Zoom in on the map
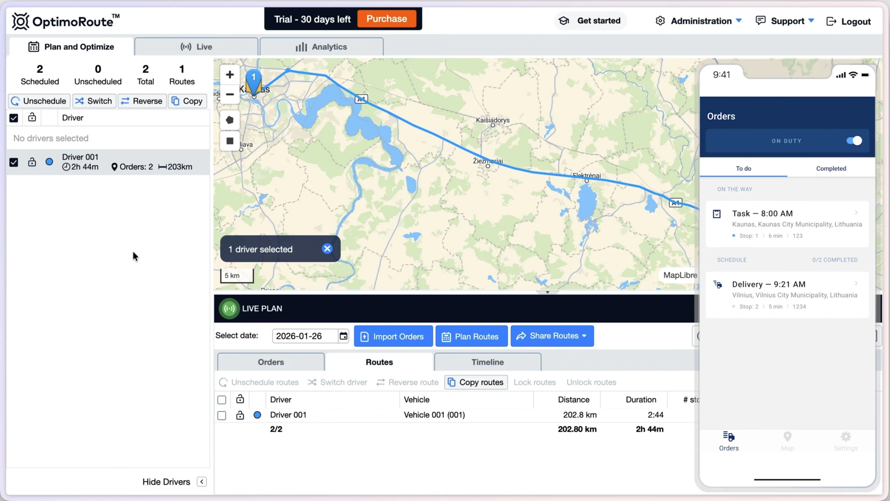890x501 pixels. [229, 74]
